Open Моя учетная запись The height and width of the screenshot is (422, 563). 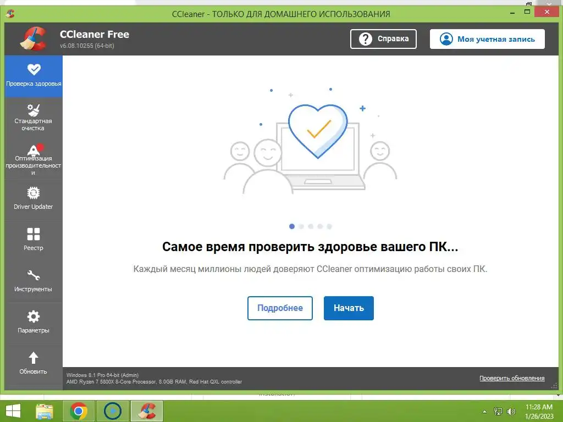click(x=487, y=39)
